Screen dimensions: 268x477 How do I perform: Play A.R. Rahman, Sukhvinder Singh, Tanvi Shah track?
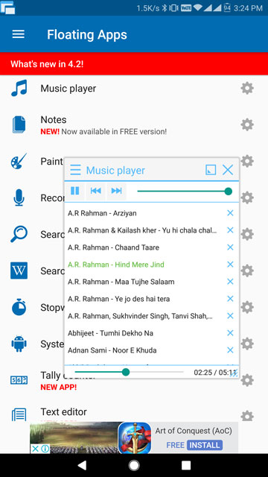click(140, 316)
